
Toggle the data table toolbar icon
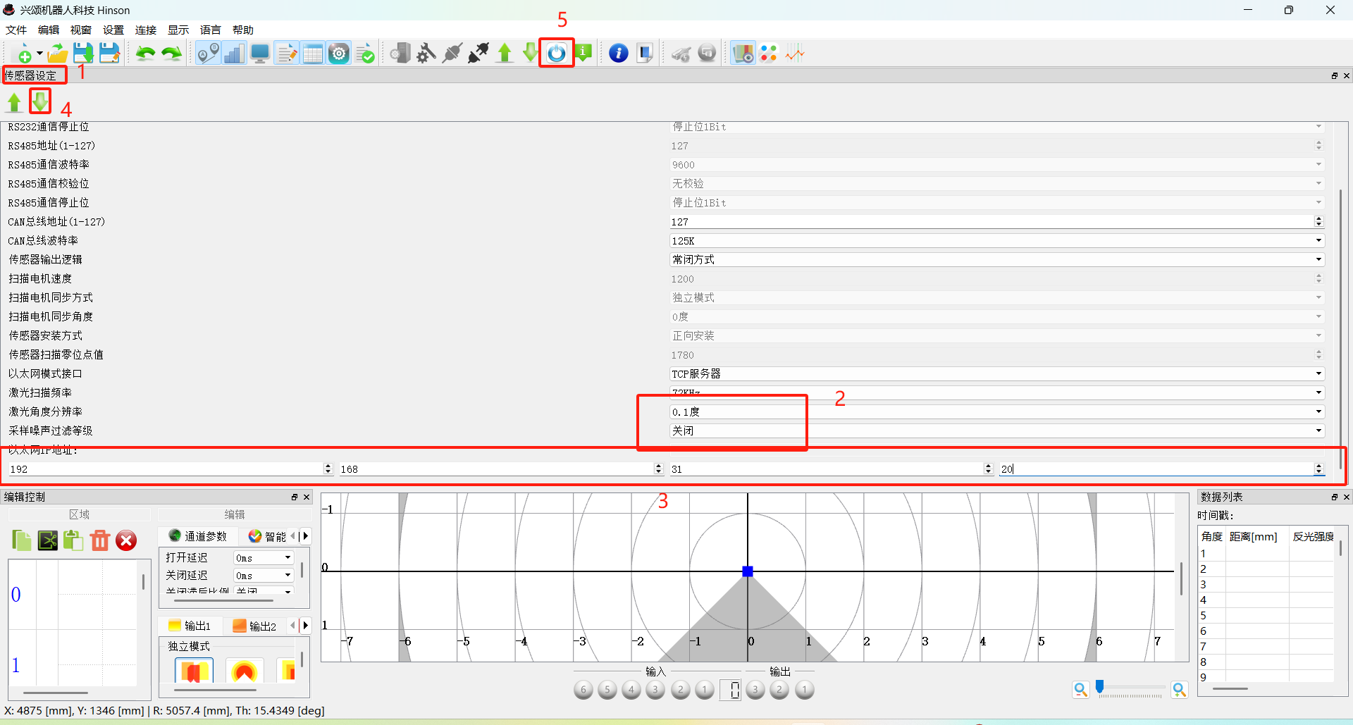click(313, 54)
